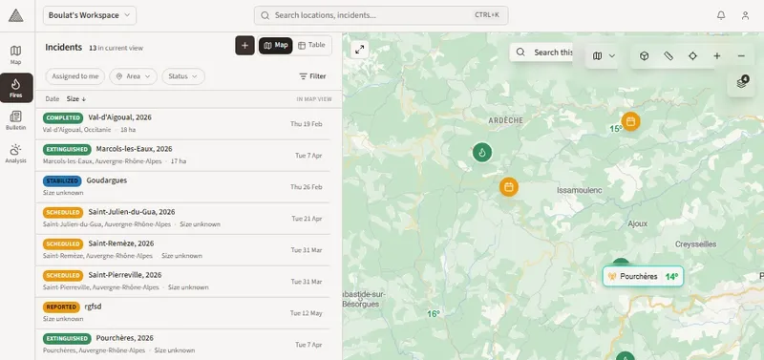This screenshot has height=360, width=764.
Task: Open Pourchères, 2026 incident
Action: [182, 345]
